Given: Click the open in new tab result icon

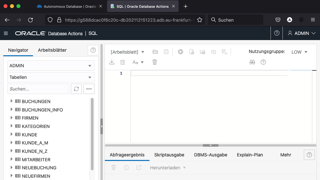Looking at the screenshot, I should click(139, 168).
